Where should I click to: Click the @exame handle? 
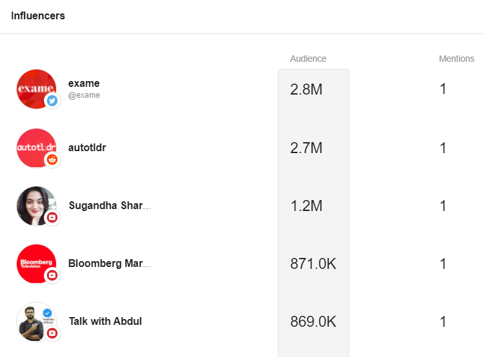click(x=84, y=95)
